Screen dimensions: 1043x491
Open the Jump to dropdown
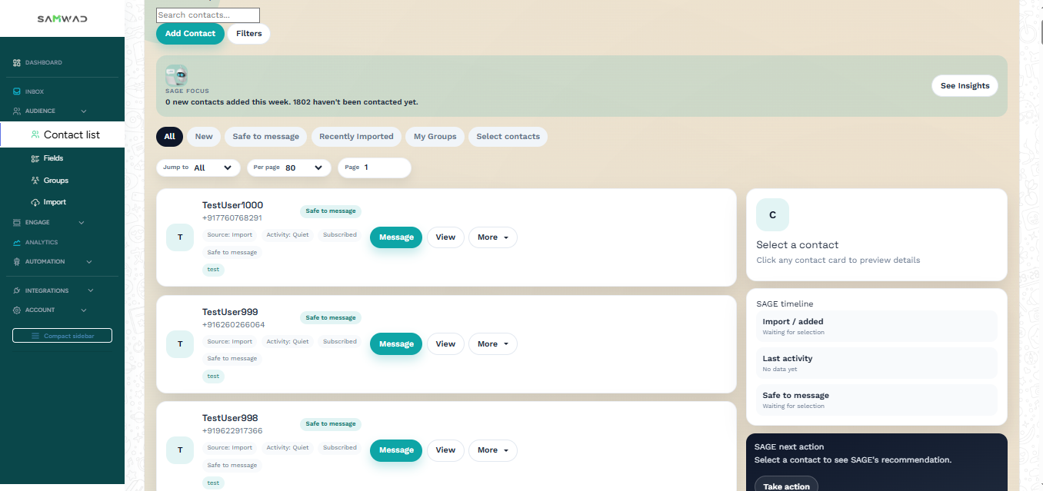198,168
